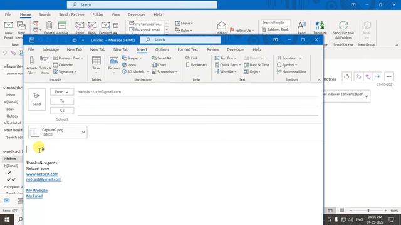Click Mail icon in navigation bar
This screenshot has width=401, height=225.
[7, 201]
